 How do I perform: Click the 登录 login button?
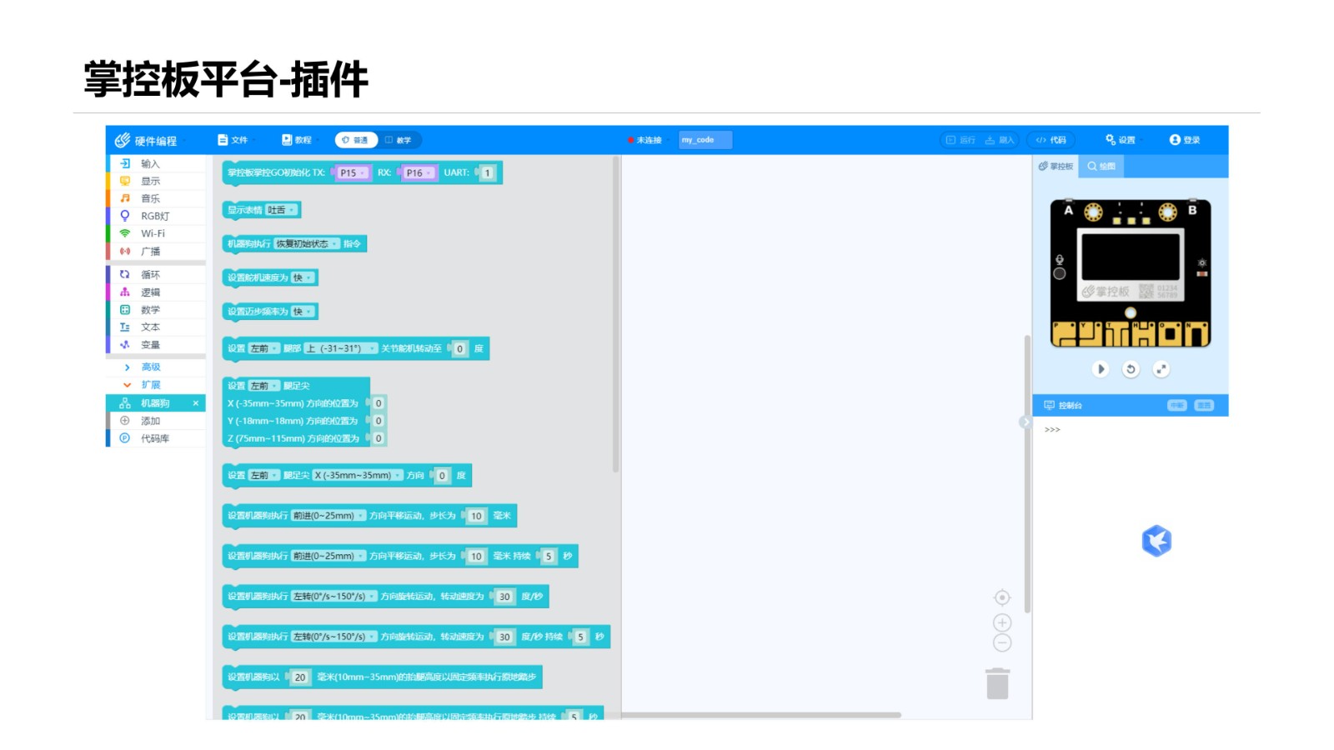click(x=1185, y=140)
